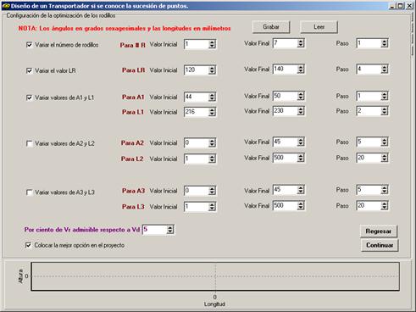416x312 pixels.
Task: Step the Para A3 Valor Final spinner
Action: tap(301, 190)
